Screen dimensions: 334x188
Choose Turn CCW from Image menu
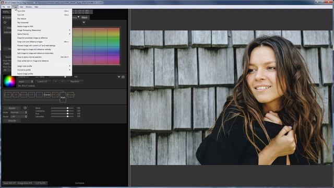click(x=42, y=11)
